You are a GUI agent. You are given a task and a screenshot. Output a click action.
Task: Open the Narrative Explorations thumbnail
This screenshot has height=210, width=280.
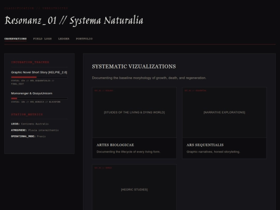click(x=225, y=113)
